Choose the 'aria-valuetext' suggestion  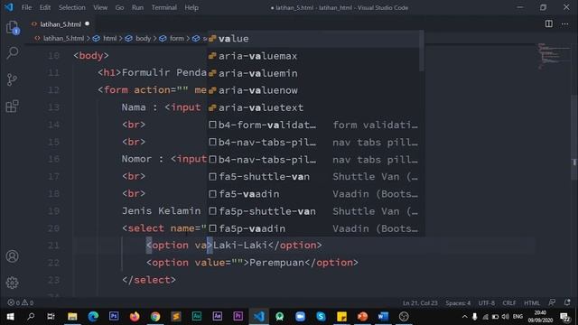pyautogui.click(x=313, y=107)
